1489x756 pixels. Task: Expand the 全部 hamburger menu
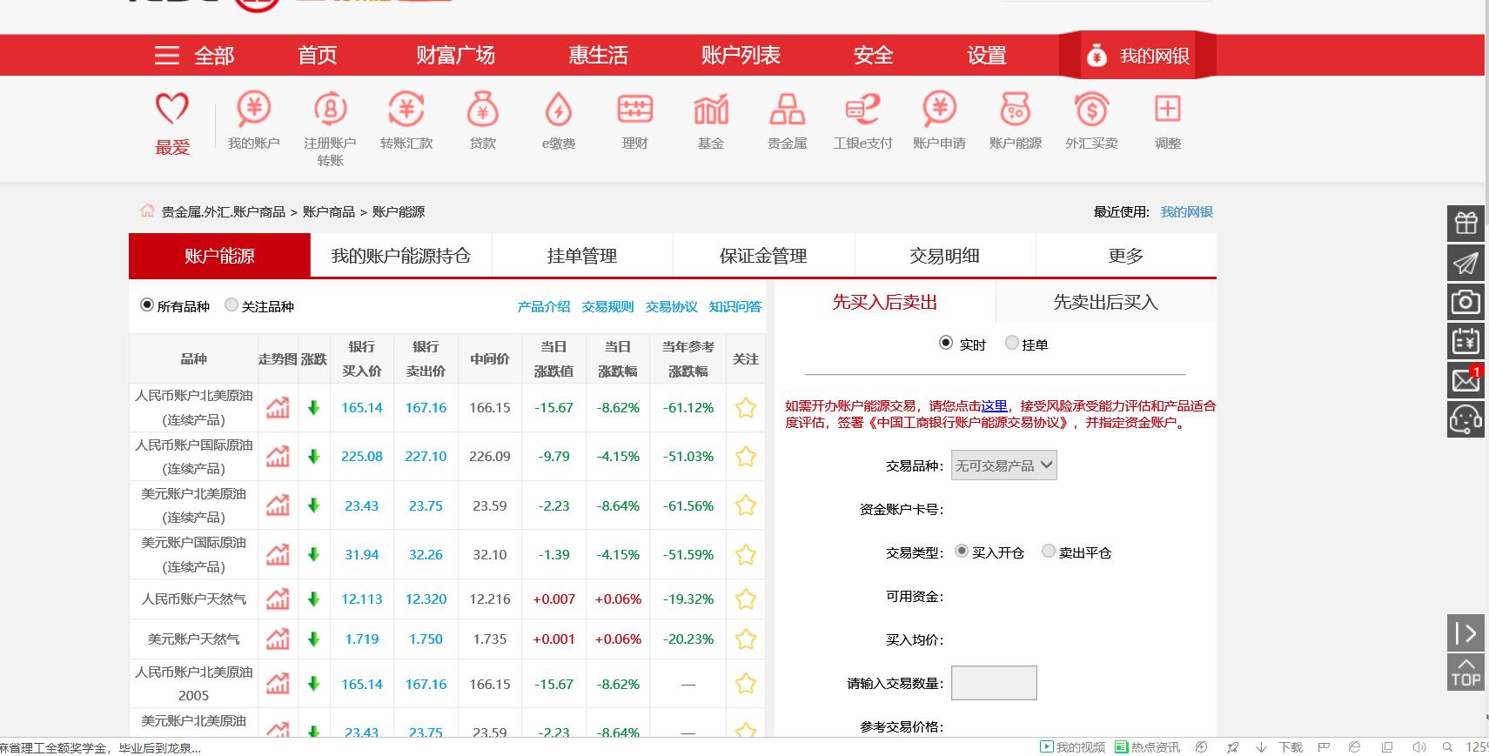(x=194, y=56)
